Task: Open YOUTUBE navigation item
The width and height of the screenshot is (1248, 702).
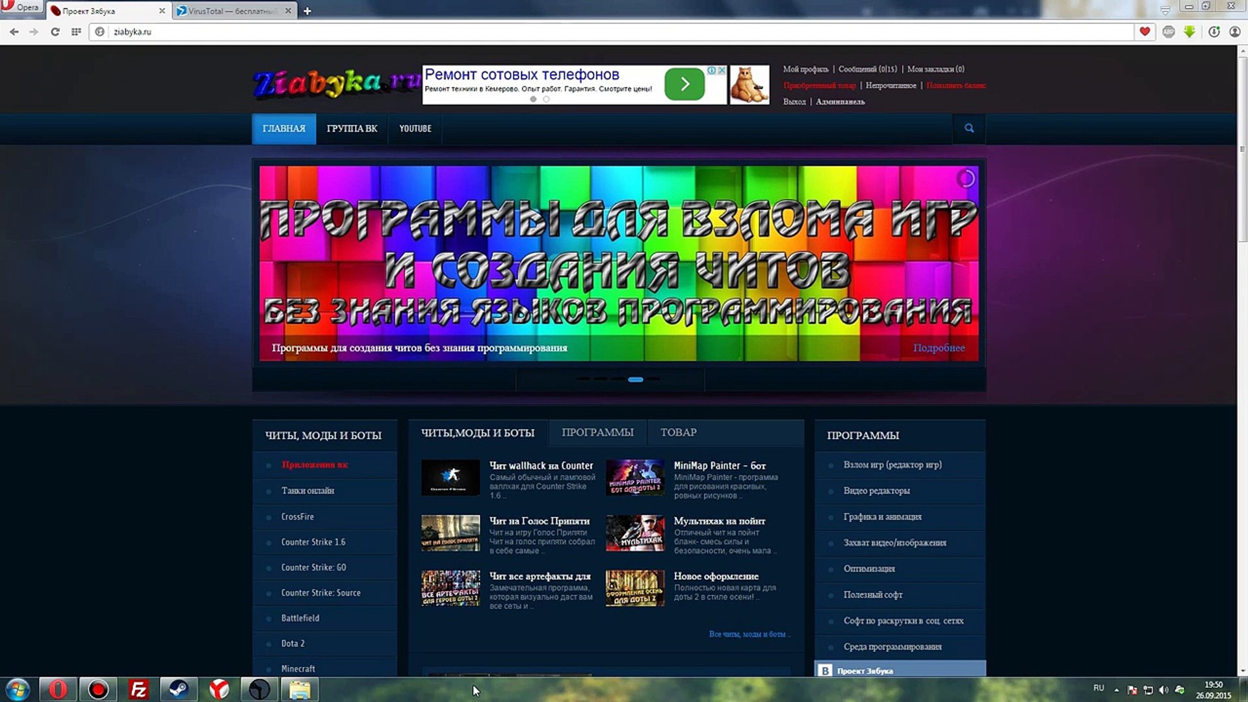Action: pos(415,129)
